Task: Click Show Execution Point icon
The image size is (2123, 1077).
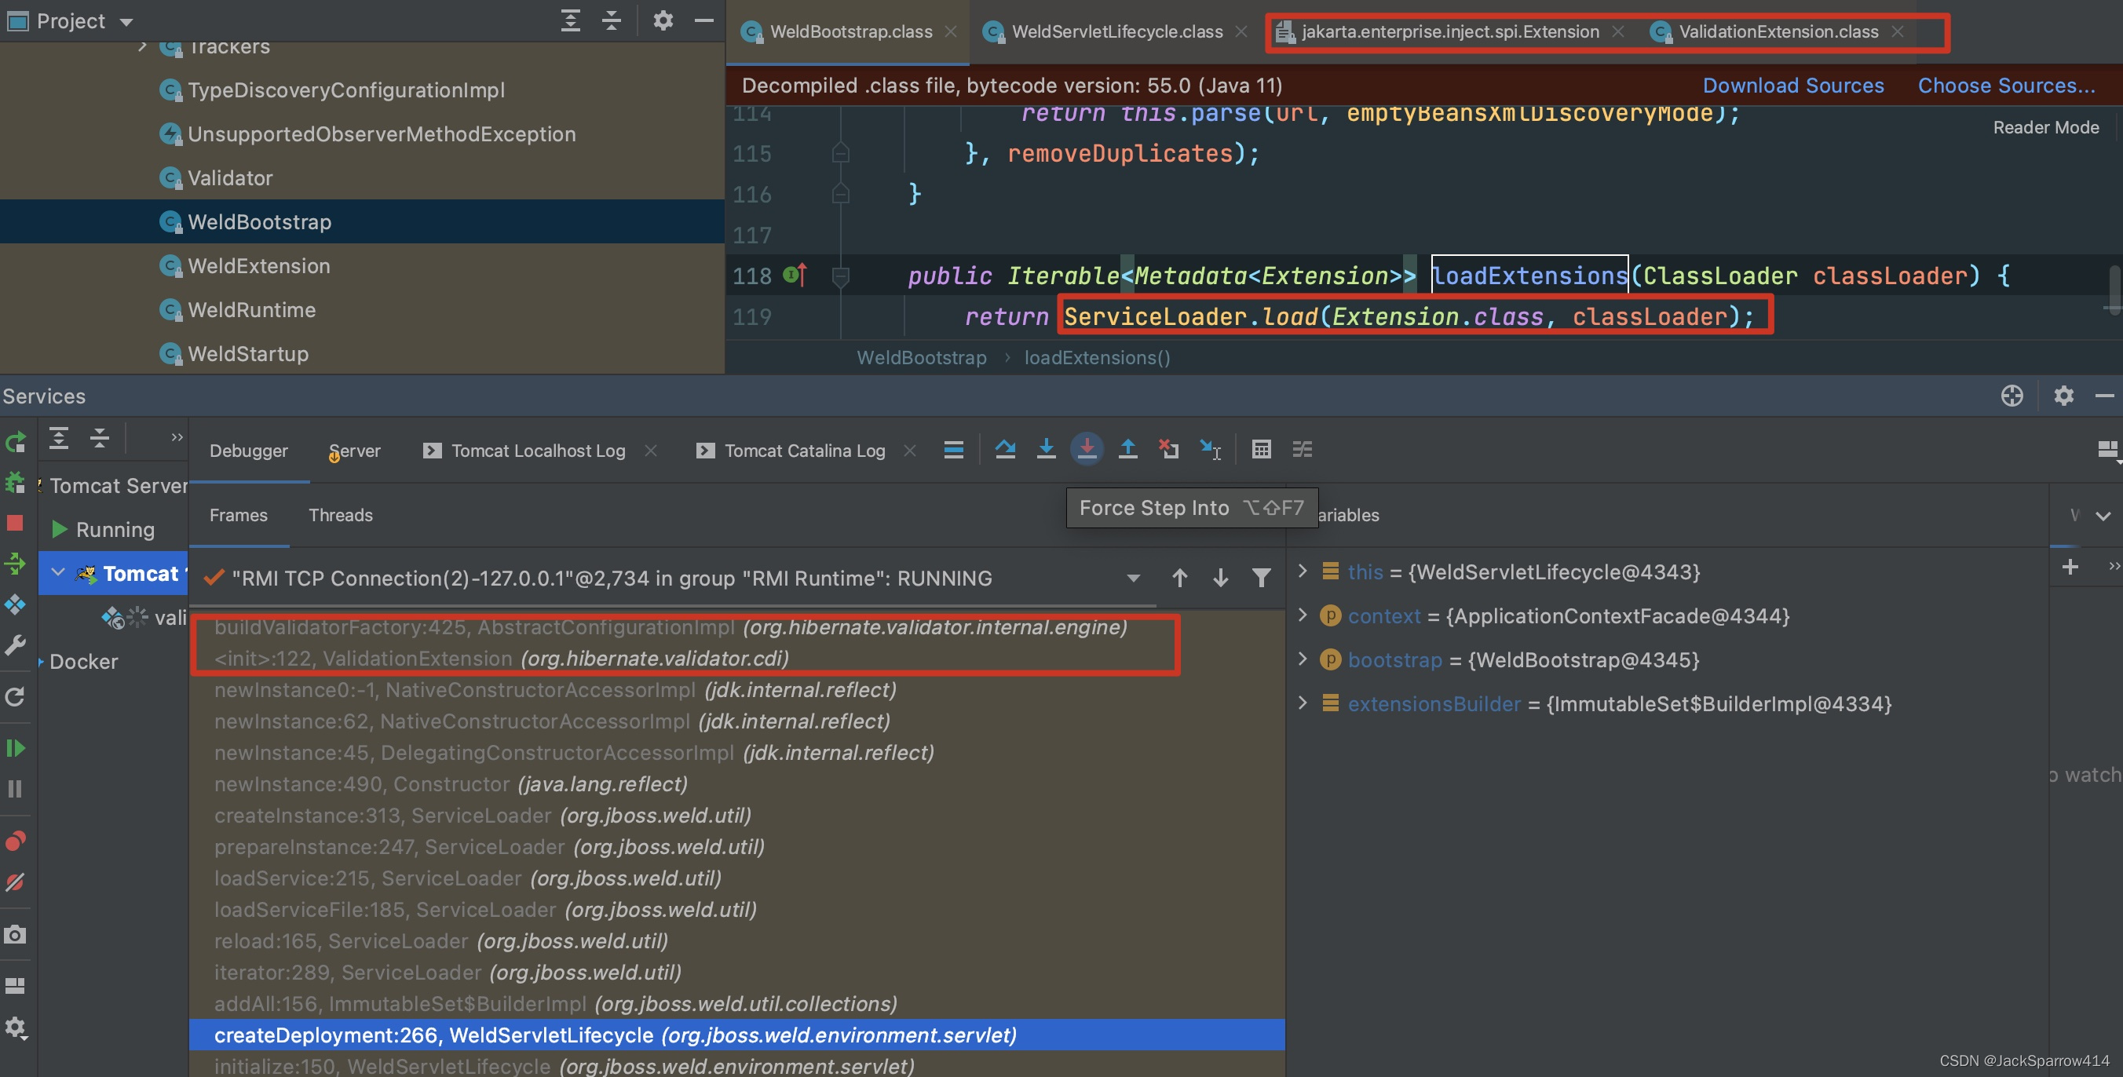Action: (953, 450)
